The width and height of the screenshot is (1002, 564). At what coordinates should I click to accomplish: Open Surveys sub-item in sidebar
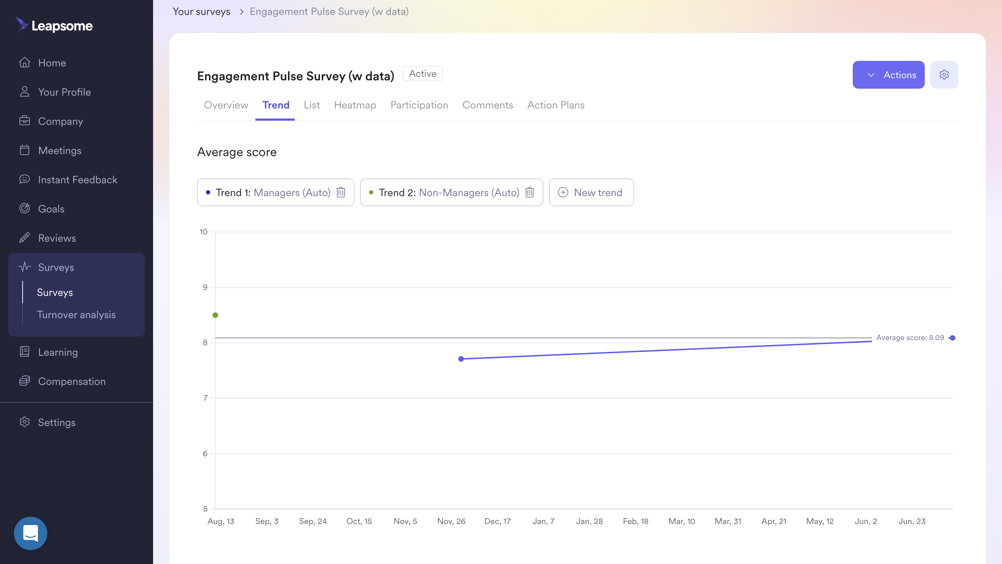point(55,292)
